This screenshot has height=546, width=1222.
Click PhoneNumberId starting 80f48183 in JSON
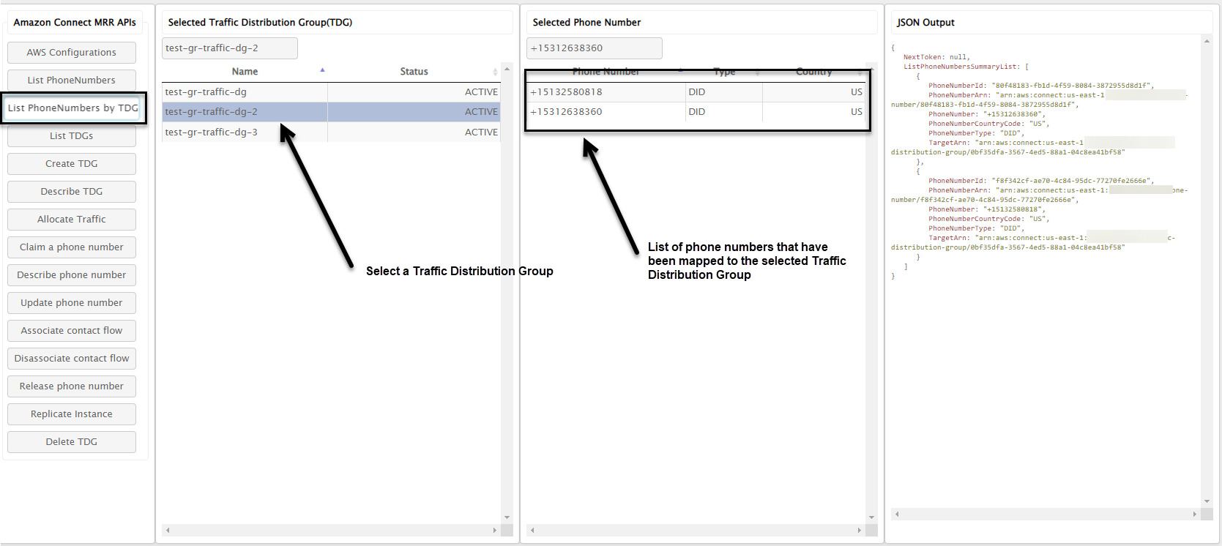point(1041,86)
